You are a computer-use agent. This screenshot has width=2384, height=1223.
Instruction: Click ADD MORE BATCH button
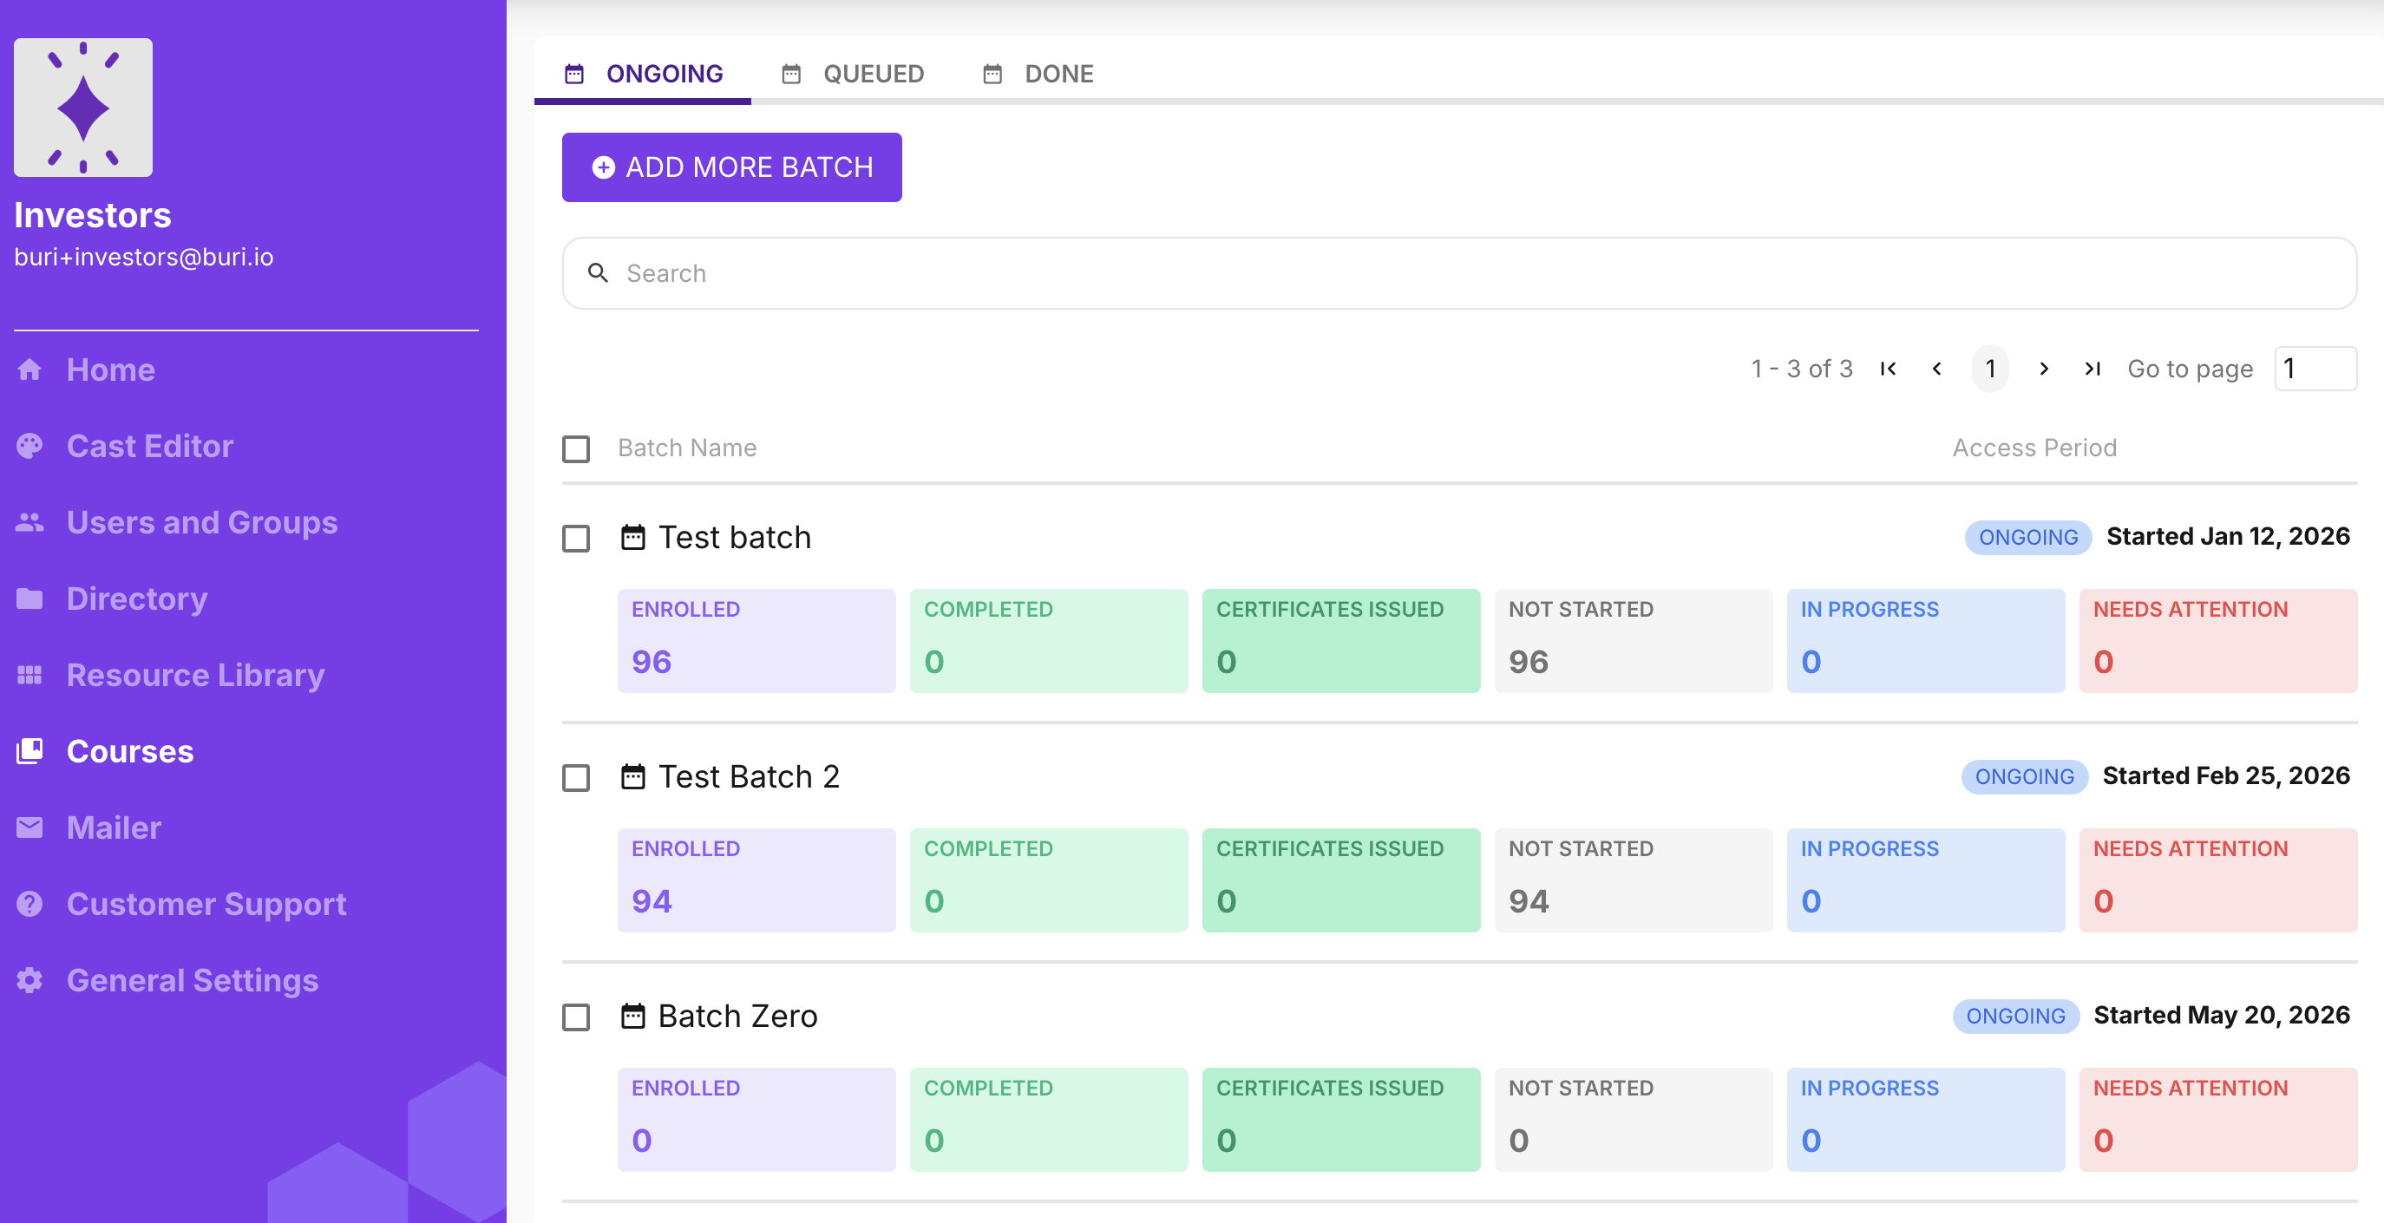pos(732,167)
